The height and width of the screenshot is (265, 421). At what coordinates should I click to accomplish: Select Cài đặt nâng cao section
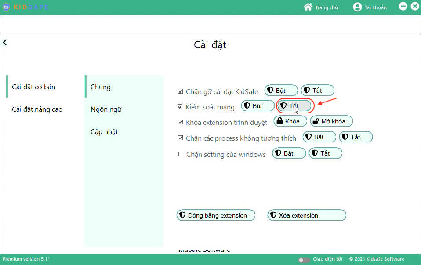click(37, 109)
